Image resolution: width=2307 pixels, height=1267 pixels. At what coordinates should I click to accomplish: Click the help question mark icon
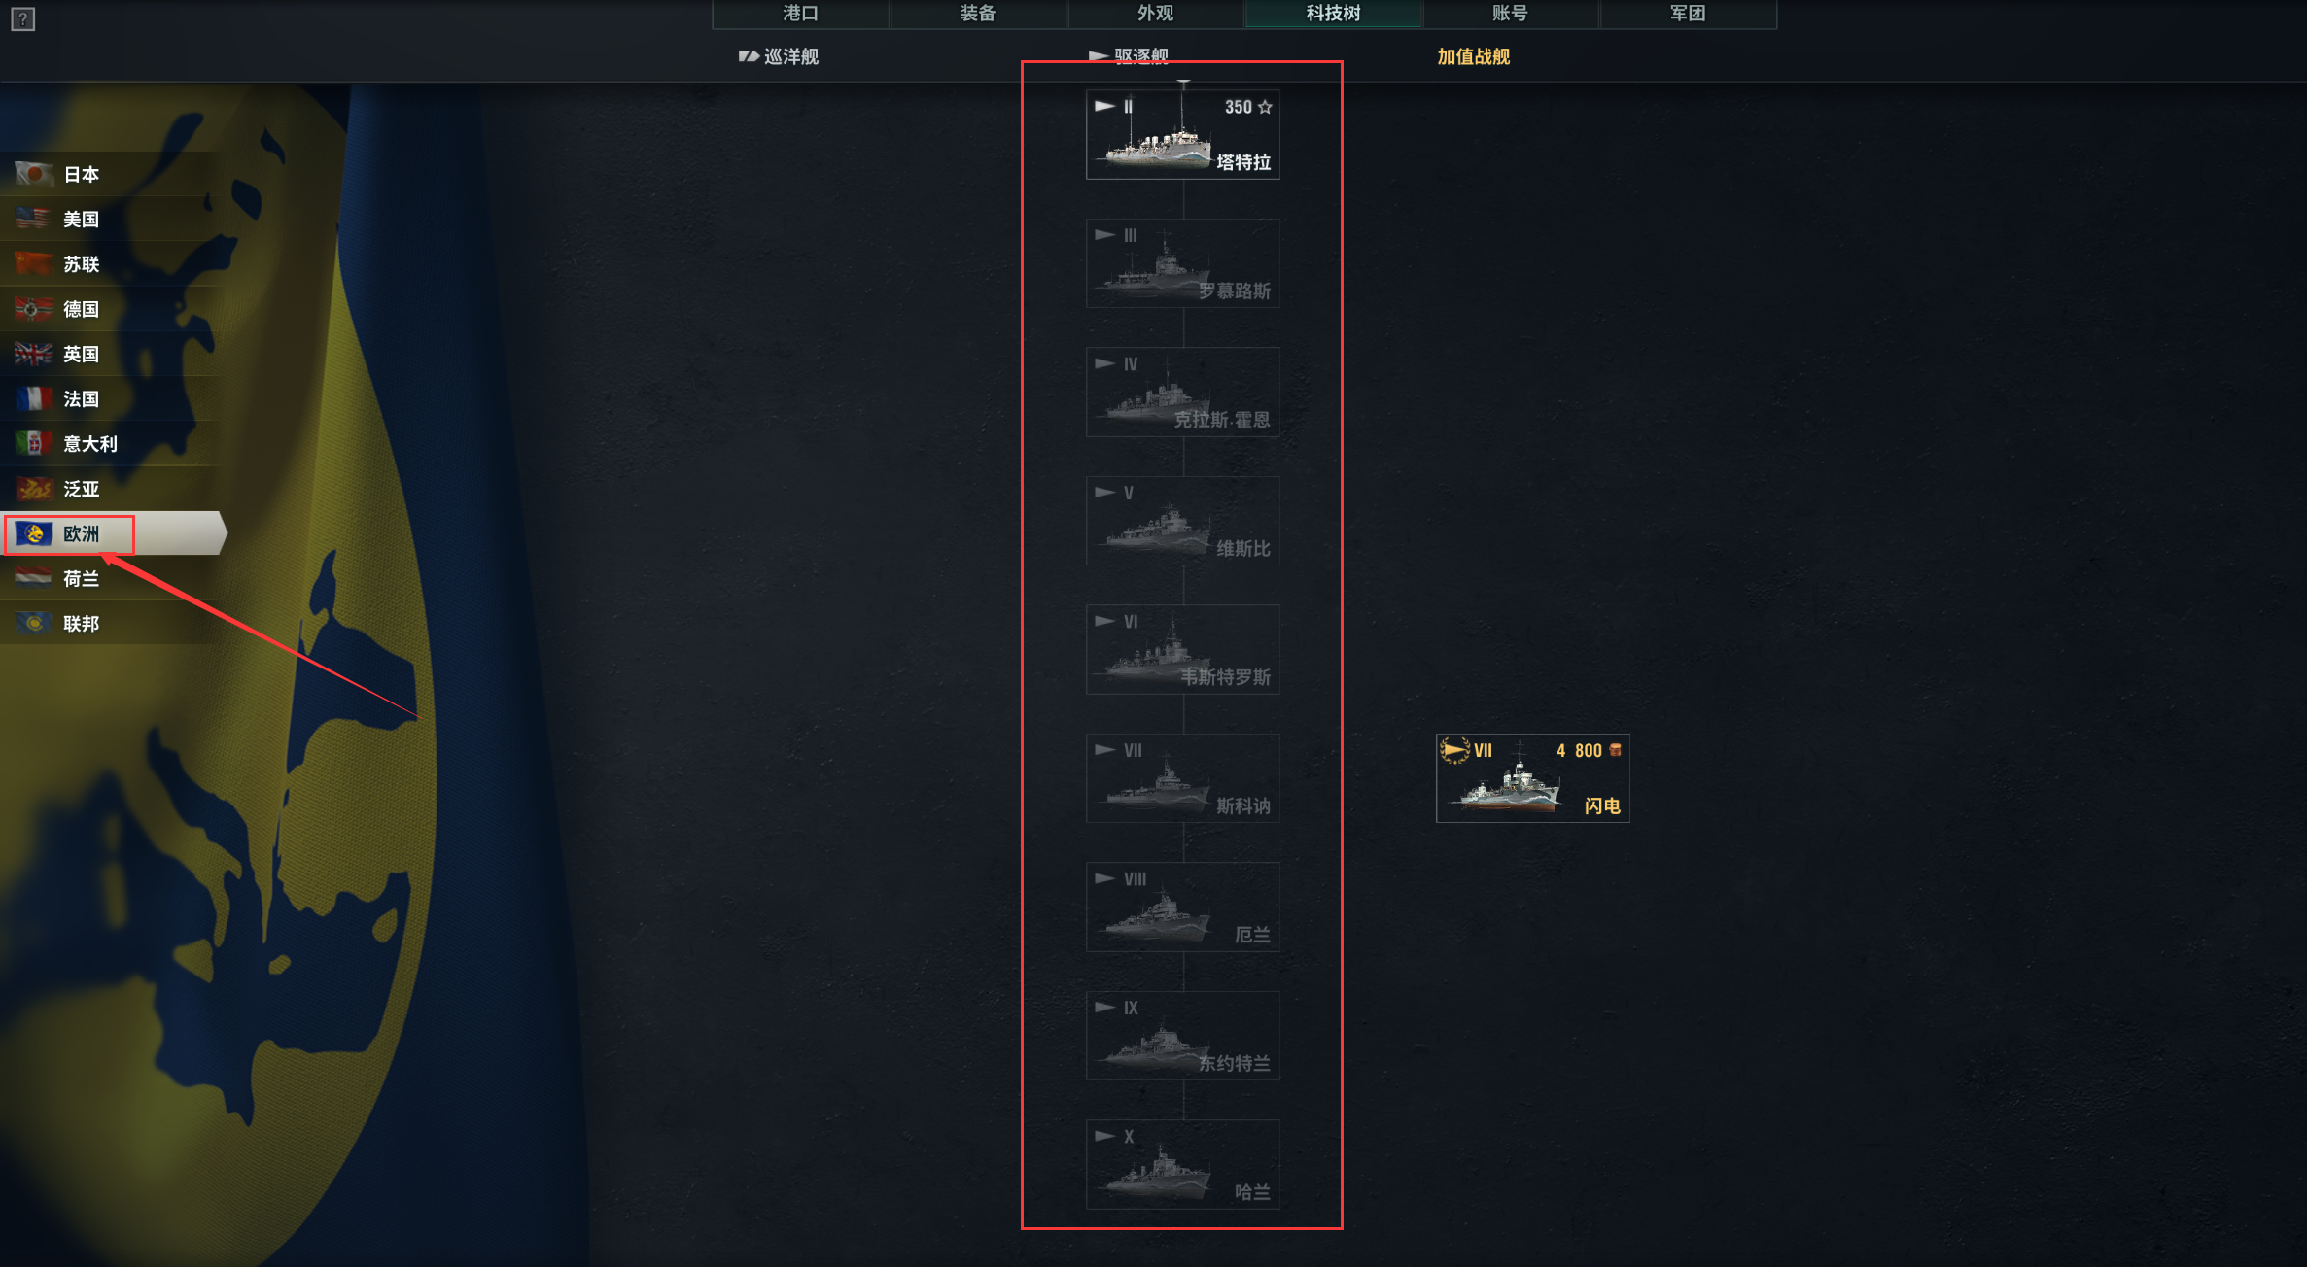[23, 18]
